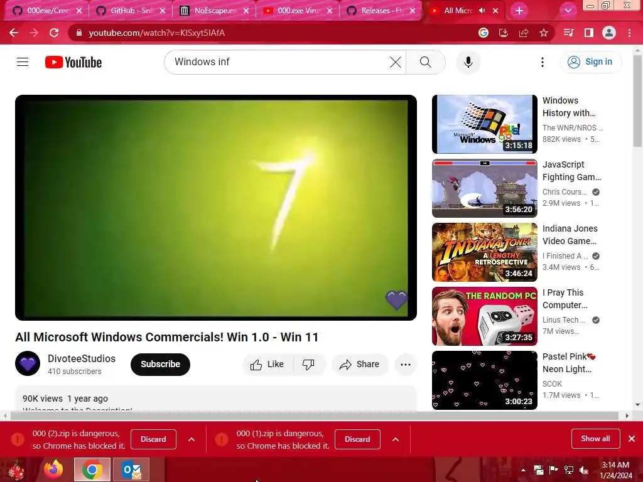Open DivoteeStudios channel name link

(x=82, y=358)
